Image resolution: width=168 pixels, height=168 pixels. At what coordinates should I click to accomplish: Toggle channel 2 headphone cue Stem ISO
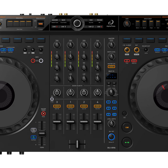coord(84,106)
